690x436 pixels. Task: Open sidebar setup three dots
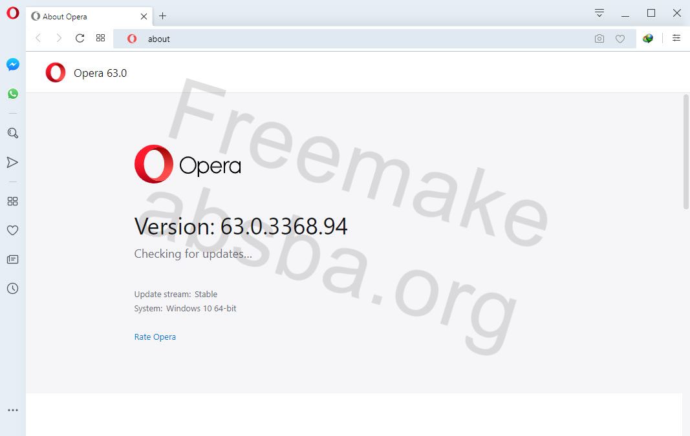click(13, 410)
